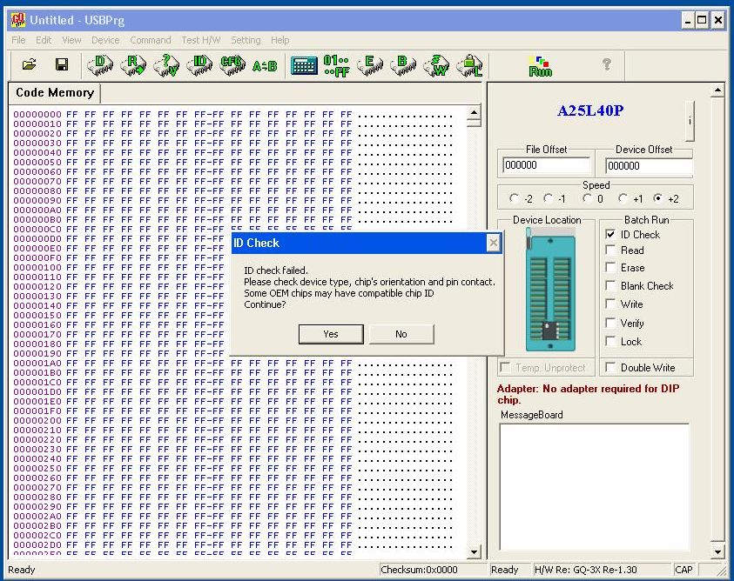Switch to the Code Memory tab
This screenshot has height=581, width=734.
[x=54, y=93]
